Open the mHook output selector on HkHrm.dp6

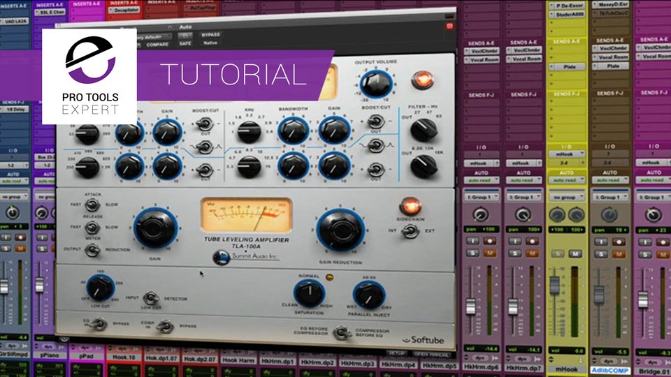[x=482, y=163]
